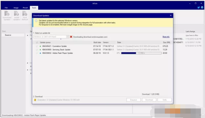205x118 pixels.
Task: Switch to the Tools ribbon tab
Action: point(34,8)
